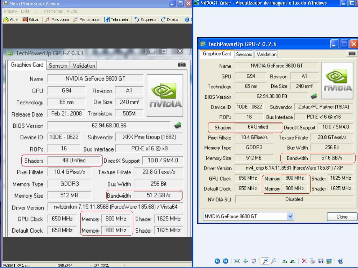Open the Ferramentas menu
The image size is (358, 268).
[52, 11]
